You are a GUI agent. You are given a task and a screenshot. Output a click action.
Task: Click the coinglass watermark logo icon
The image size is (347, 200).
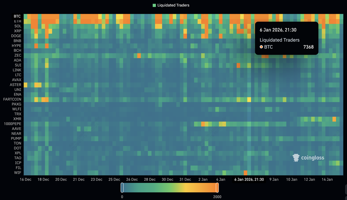(296, 158)
